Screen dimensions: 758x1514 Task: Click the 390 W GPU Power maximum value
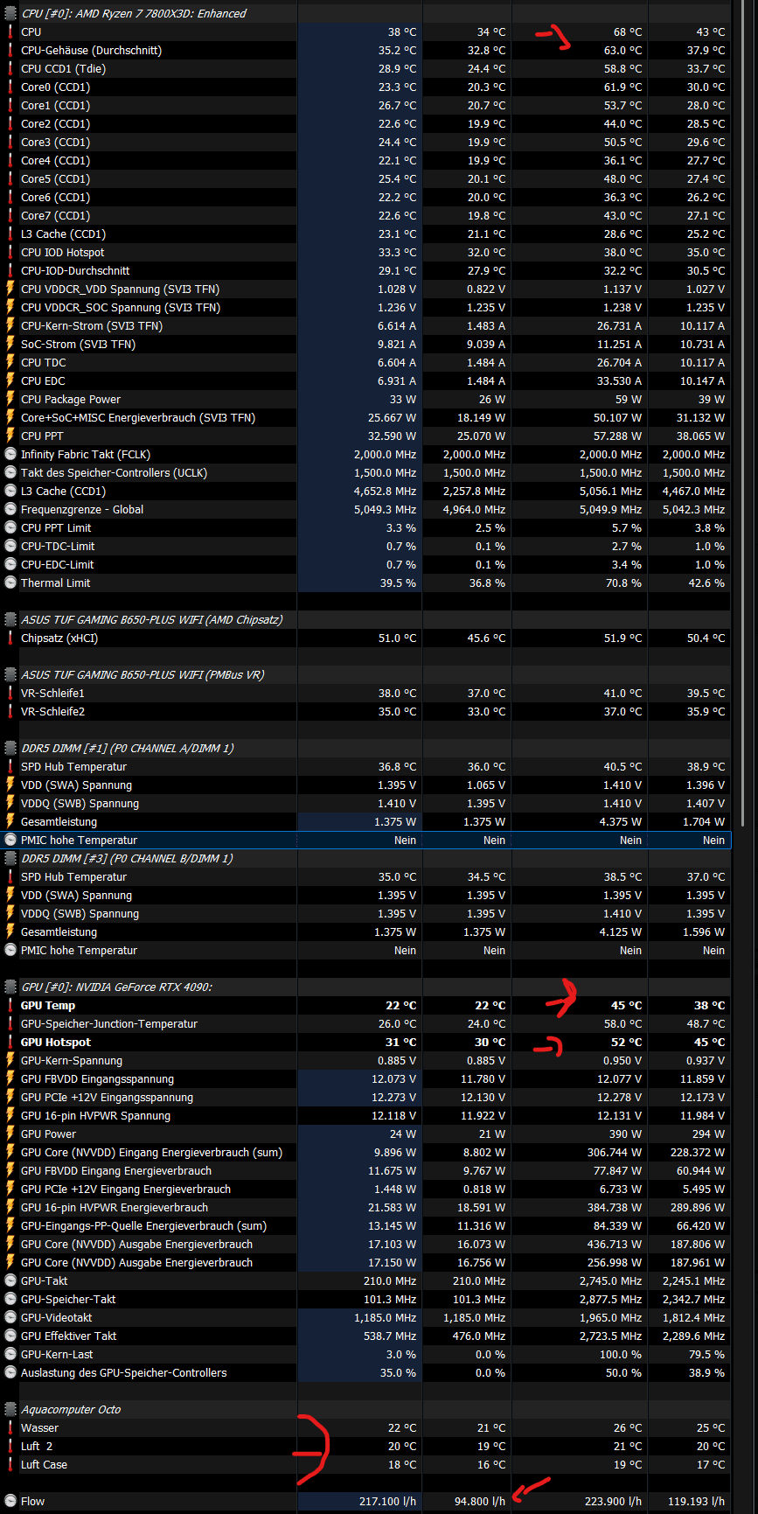(x=624, y=1134)
